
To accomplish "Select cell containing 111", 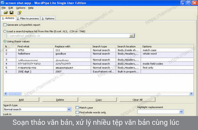I will tap(72, 50).
